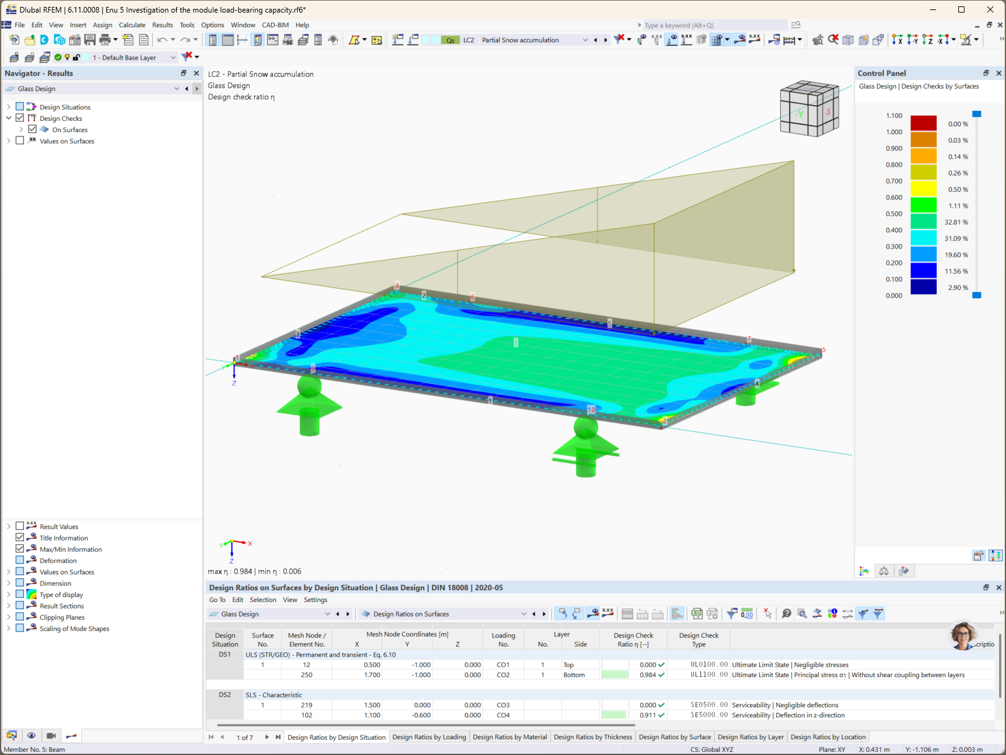Screen dimensions: 1006x755
Task: Expand the Design Situations tree item
Action: [8, 106]
